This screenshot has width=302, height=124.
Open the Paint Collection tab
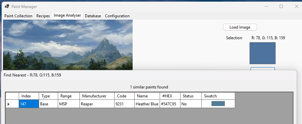(18, 16)
